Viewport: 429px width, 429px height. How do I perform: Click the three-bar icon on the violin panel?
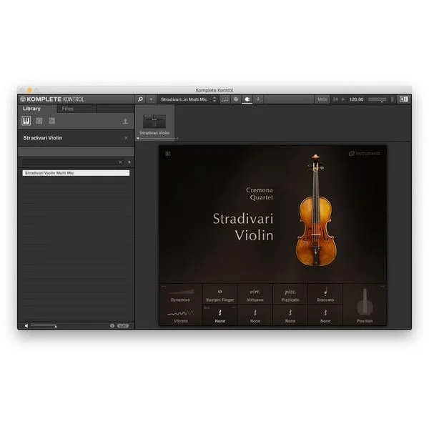point(168,154)
